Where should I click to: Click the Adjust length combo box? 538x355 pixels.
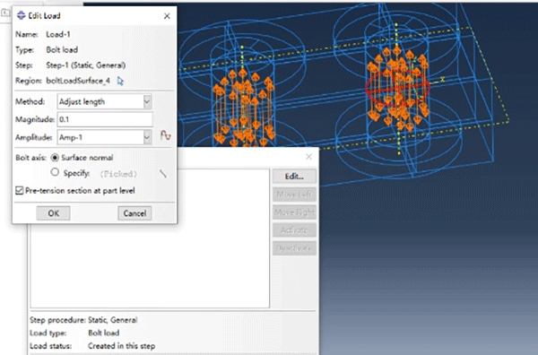click(104, 102)
